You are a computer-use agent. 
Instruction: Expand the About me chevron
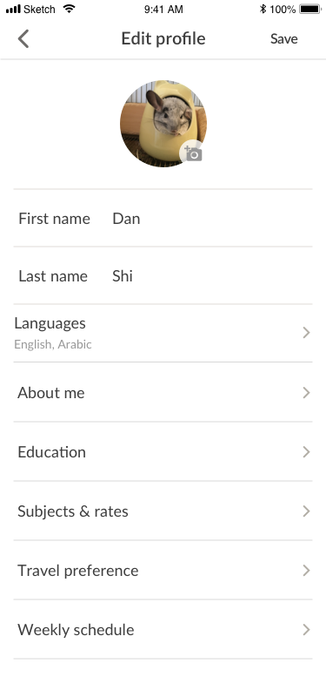[306, 392]
